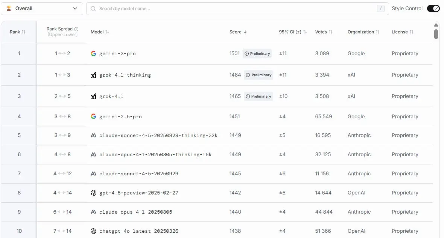Click Google logo next to gemini-2.5-pro
The width and height of the screenshot is (444, 238).
(x=93, y=116)
